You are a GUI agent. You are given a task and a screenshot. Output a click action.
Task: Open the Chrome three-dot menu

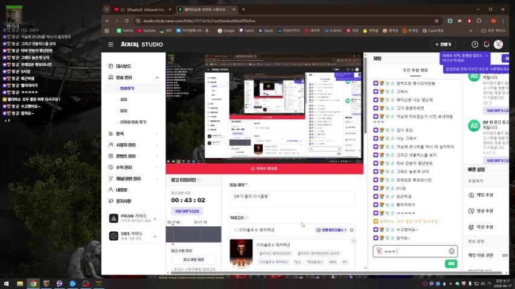tap(503, 20)
